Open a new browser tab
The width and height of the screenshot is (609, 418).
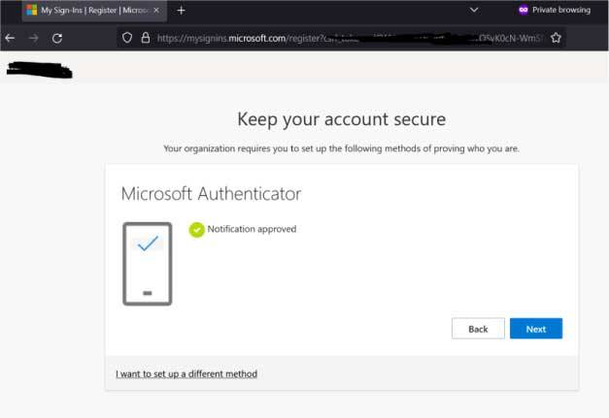(181, 10)
